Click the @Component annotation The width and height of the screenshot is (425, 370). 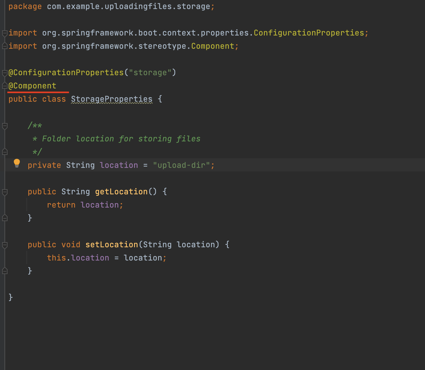pos(32,86)
